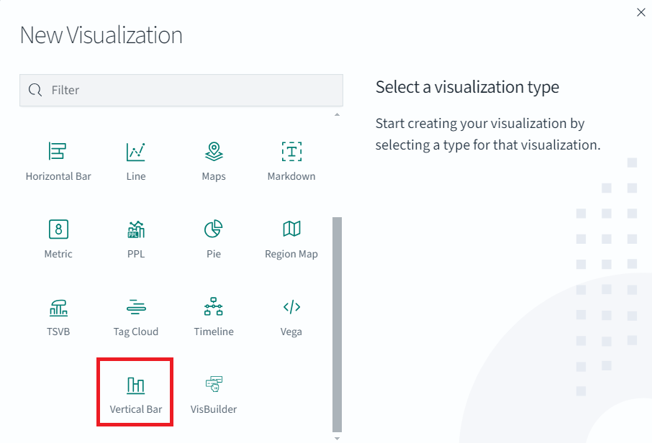
Task: Open the PPL visualization icon
Action: pyautogui.click(x=136, y=229)
